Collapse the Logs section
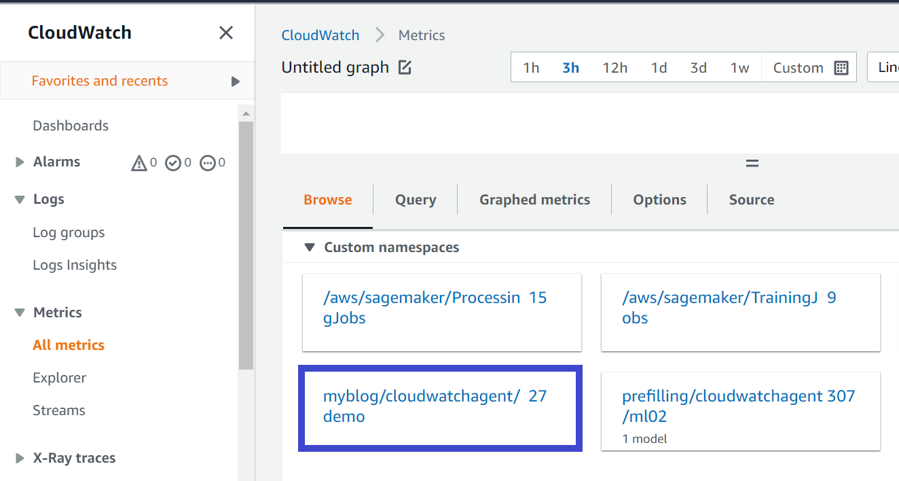Viewport: 899px width, 481px height. click(x=20, y=200)
